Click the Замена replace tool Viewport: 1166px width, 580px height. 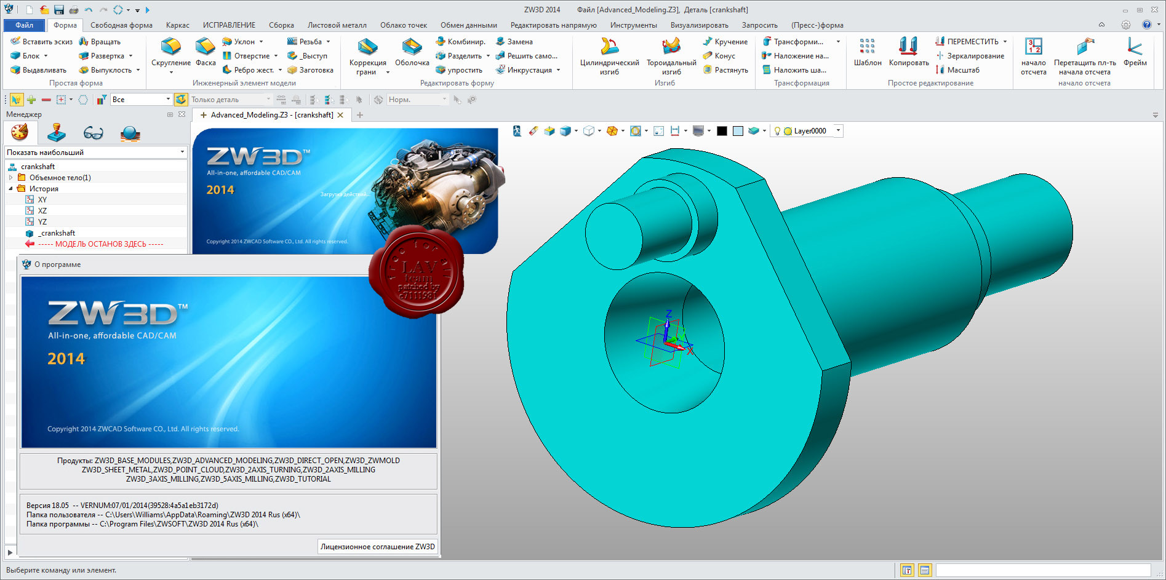click(514, 42)
